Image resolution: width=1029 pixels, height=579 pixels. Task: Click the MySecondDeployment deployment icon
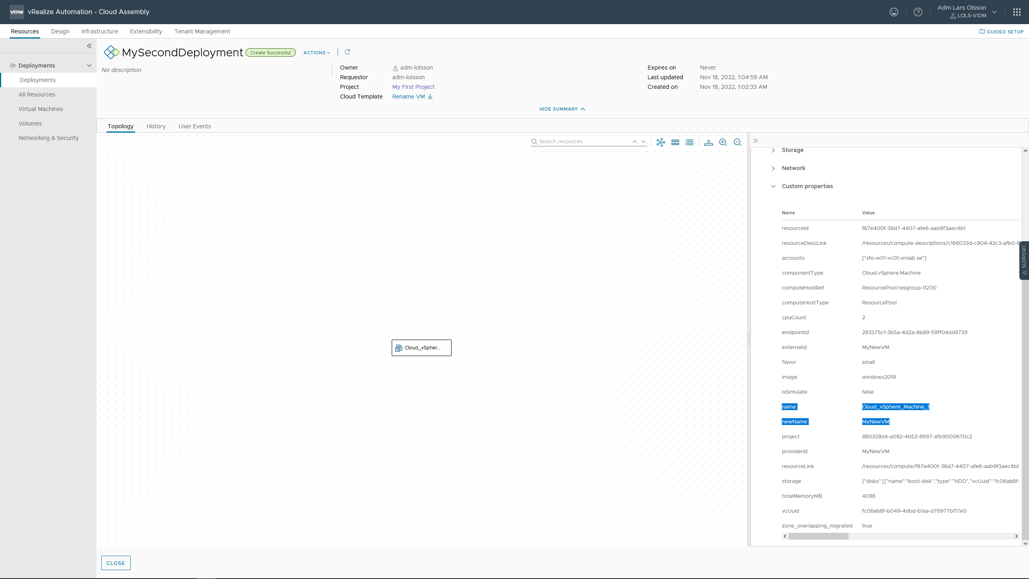coord(111,52)
